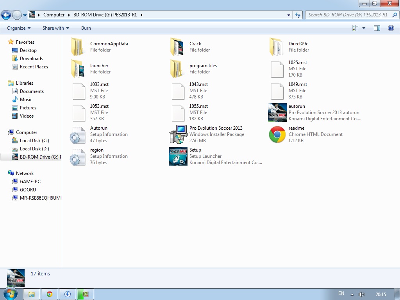Select the Setup Launcher PES2013 icon

pos(178,156)
